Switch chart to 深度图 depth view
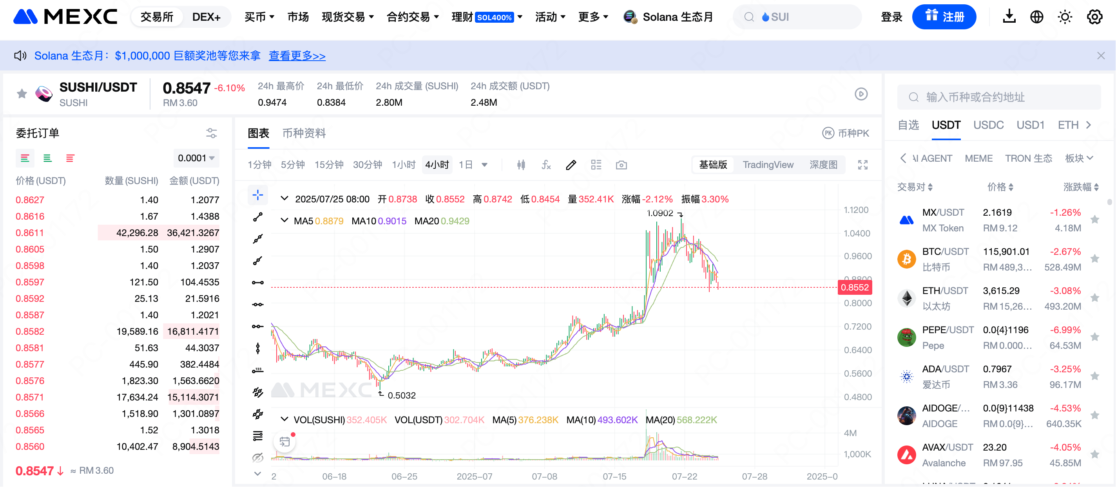Screen dimensions: 1116x487 [823, 165]
